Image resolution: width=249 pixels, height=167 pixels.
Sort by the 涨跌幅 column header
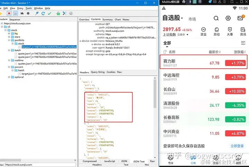[x=240, y=52]
